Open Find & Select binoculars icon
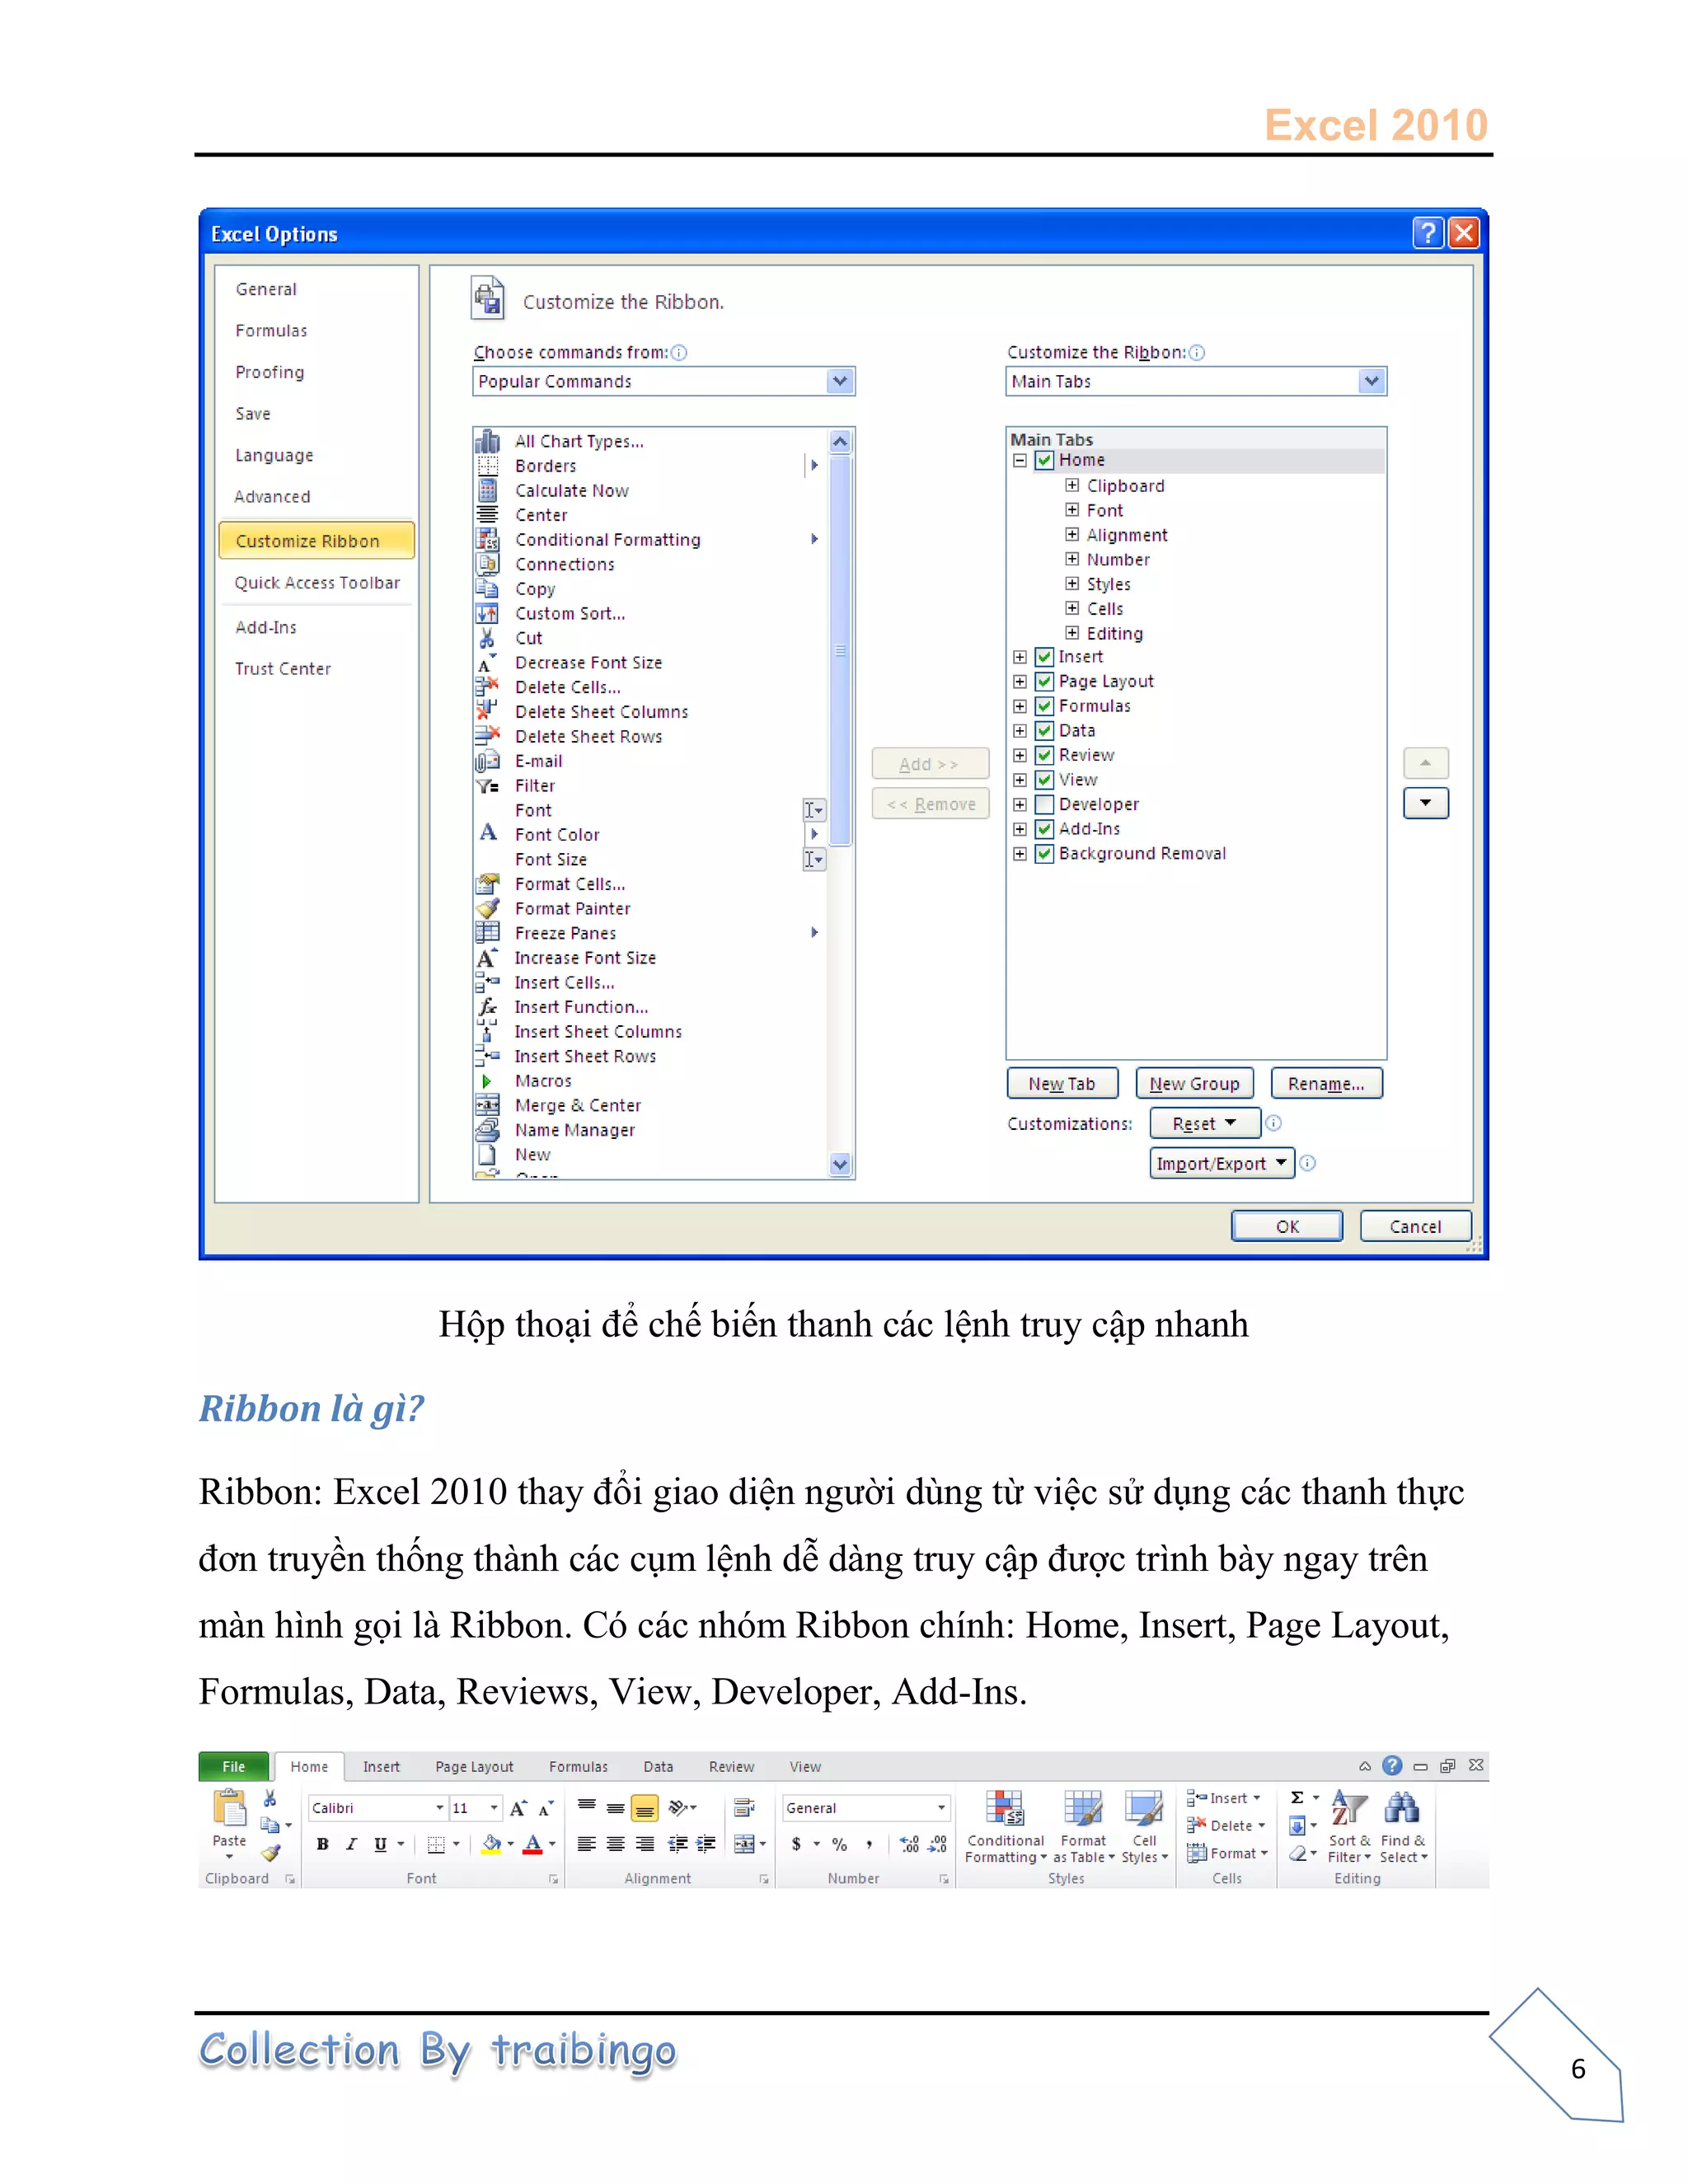1688x2184 pixels. [x=1402, y=1827]
